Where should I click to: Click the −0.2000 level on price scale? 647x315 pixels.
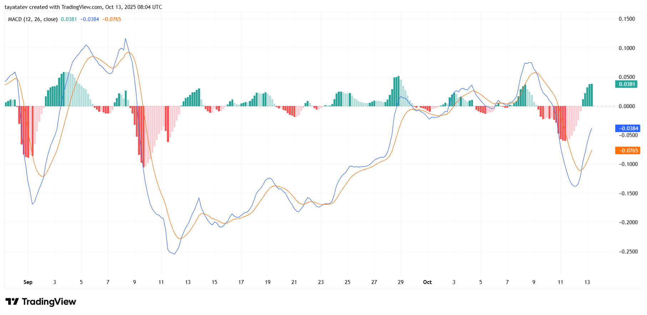(628, 222)
